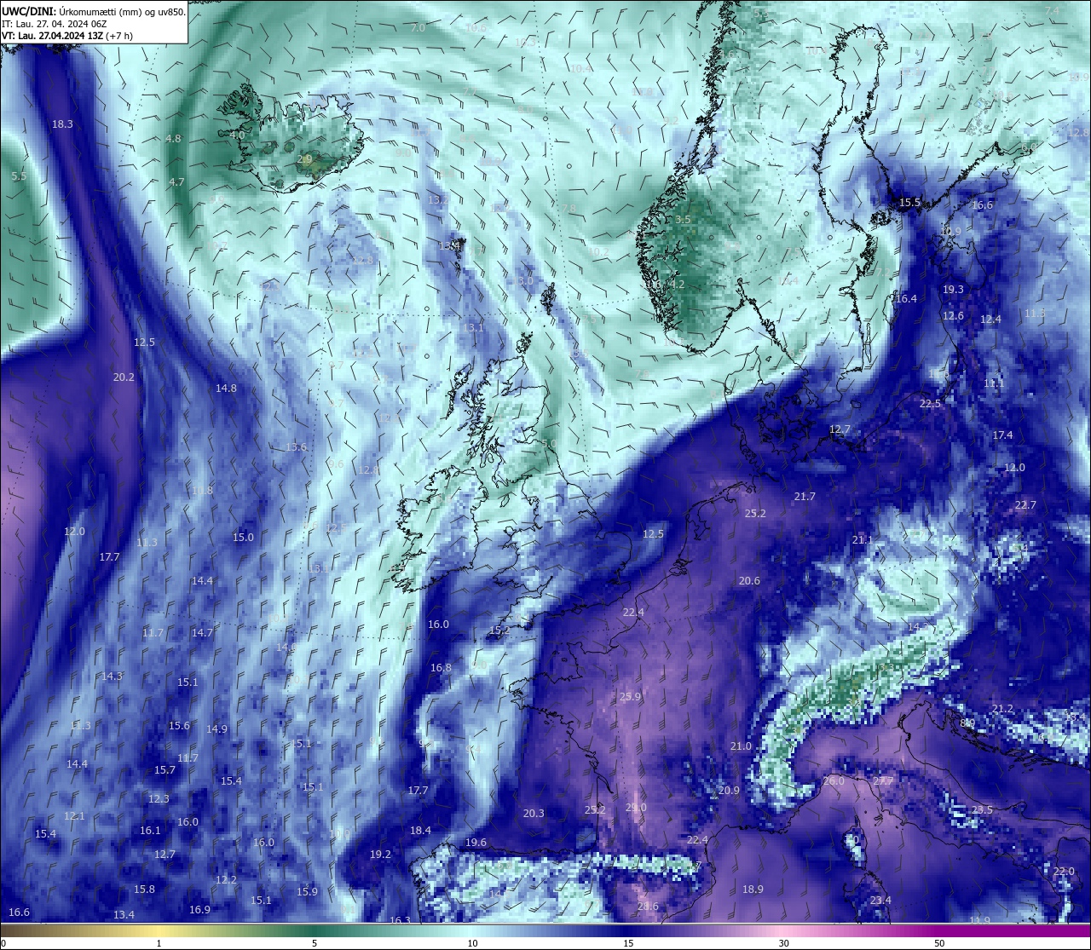Click the 15.5 value on the map

tap(910, 202)
